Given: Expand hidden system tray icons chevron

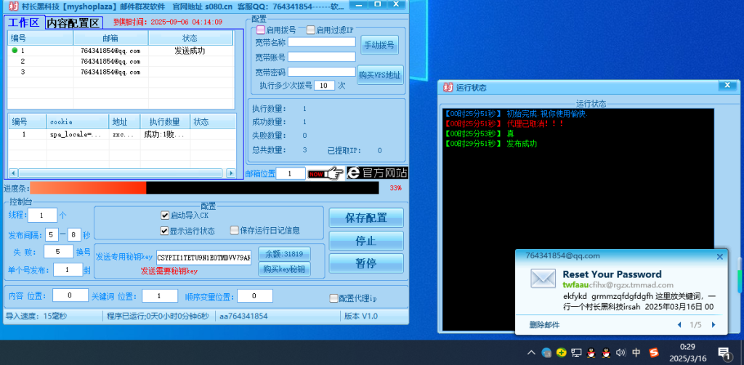Looking at the screenshot, I should [532, 353].
